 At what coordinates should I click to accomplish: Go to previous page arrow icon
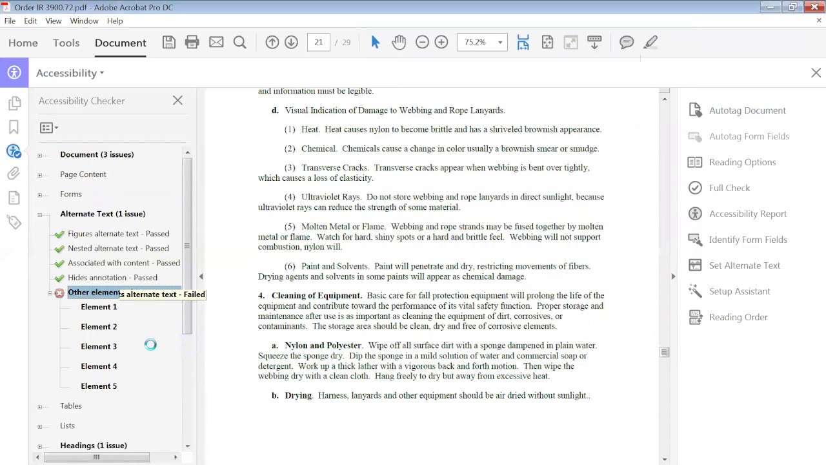click(x=272, y=42)
